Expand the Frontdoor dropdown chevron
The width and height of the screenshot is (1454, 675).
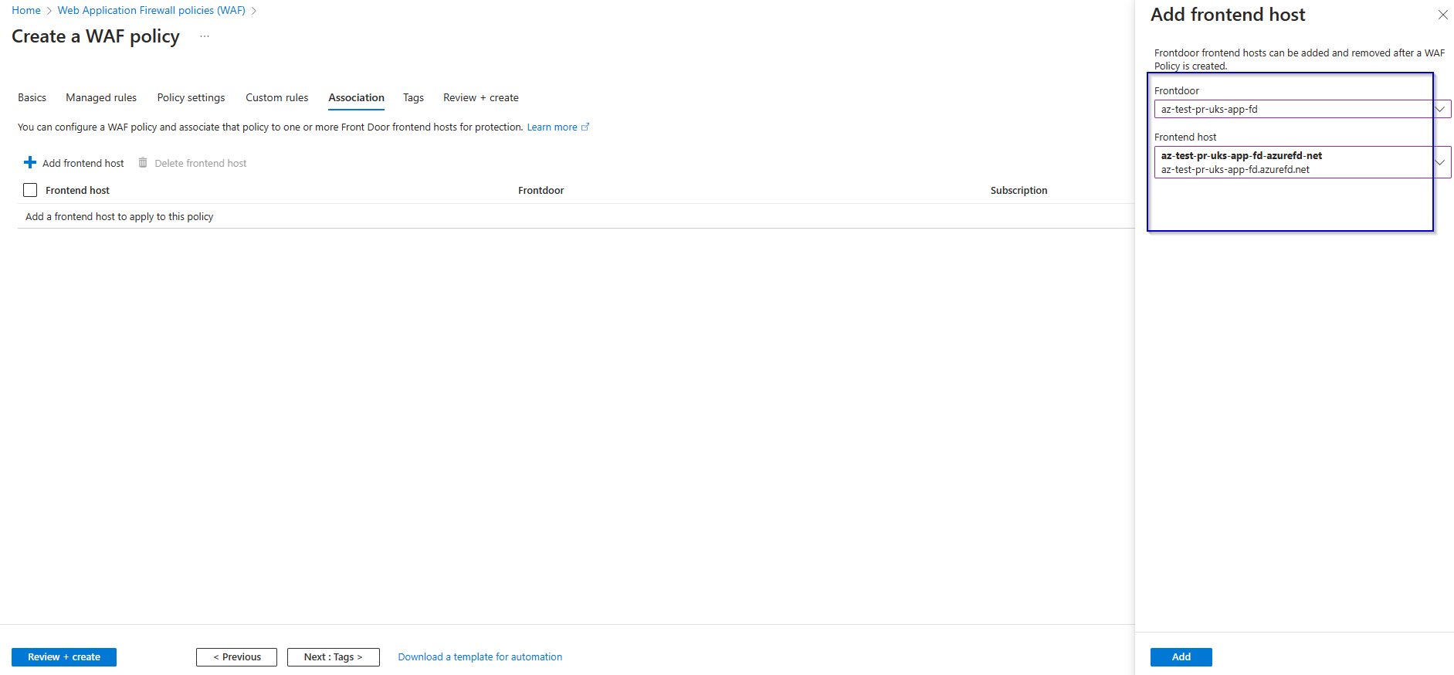1440,109
